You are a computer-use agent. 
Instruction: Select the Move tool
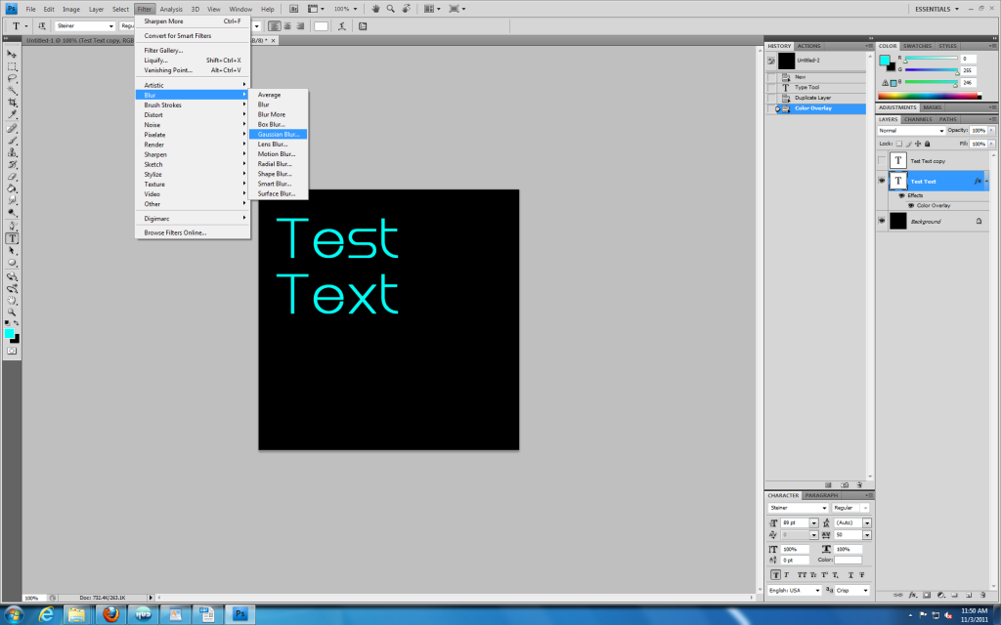(12, 55)
